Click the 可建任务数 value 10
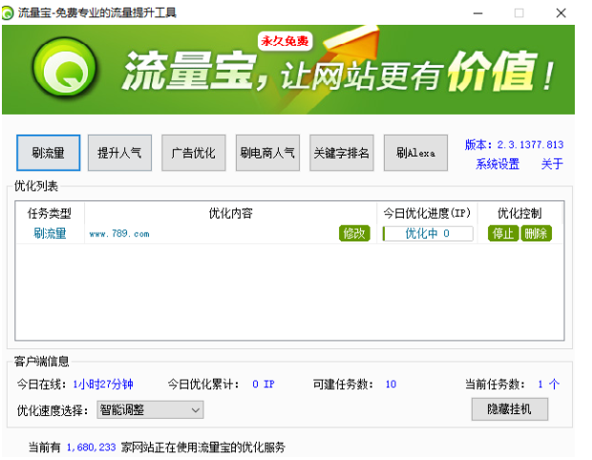The width and height of the screenshot is (592, 460). click(391, 385)
